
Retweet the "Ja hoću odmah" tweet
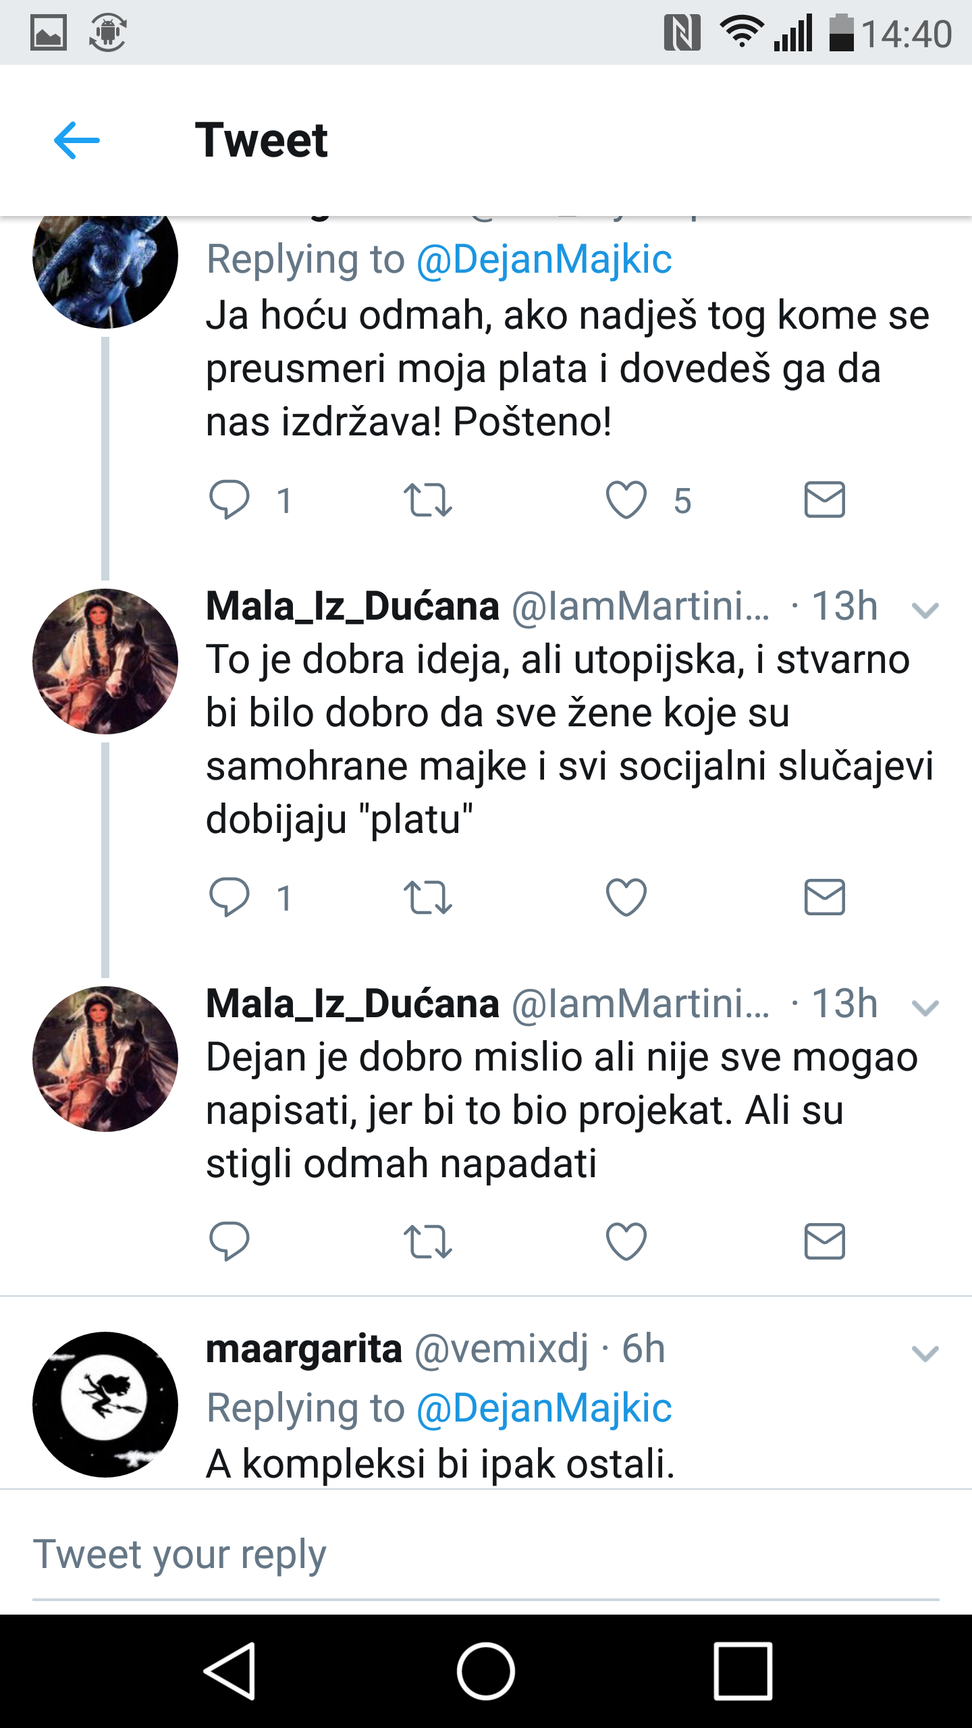[x=427, y=500]
